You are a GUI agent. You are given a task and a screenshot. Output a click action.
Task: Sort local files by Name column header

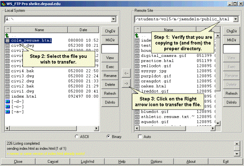point(39,30)
